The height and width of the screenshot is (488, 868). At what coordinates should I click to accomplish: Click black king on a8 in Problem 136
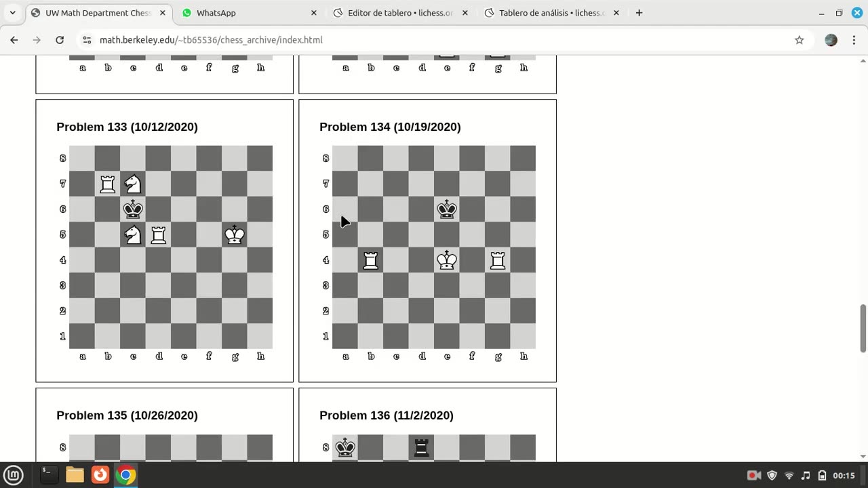[x=345, y=447]
